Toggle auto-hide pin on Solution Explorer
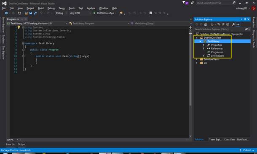Image resolution: width=257 pixels, height=154 pixels. pos(245,19)
